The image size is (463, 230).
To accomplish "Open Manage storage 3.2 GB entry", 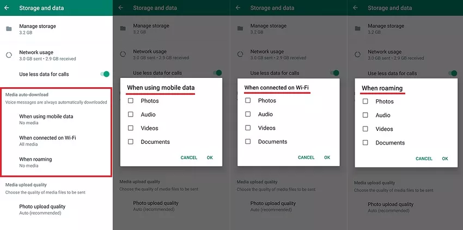I will (x=56, y=29).
